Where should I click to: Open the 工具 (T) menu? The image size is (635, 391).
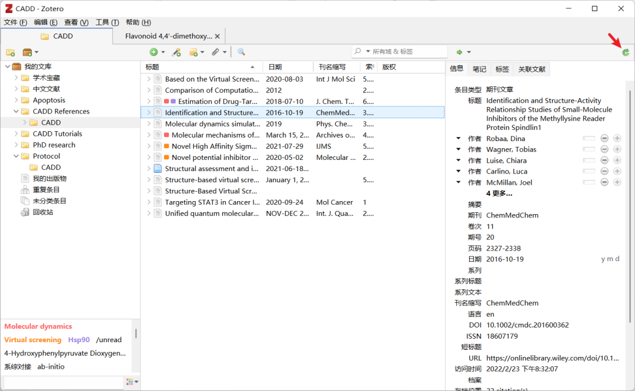point(107,22)
